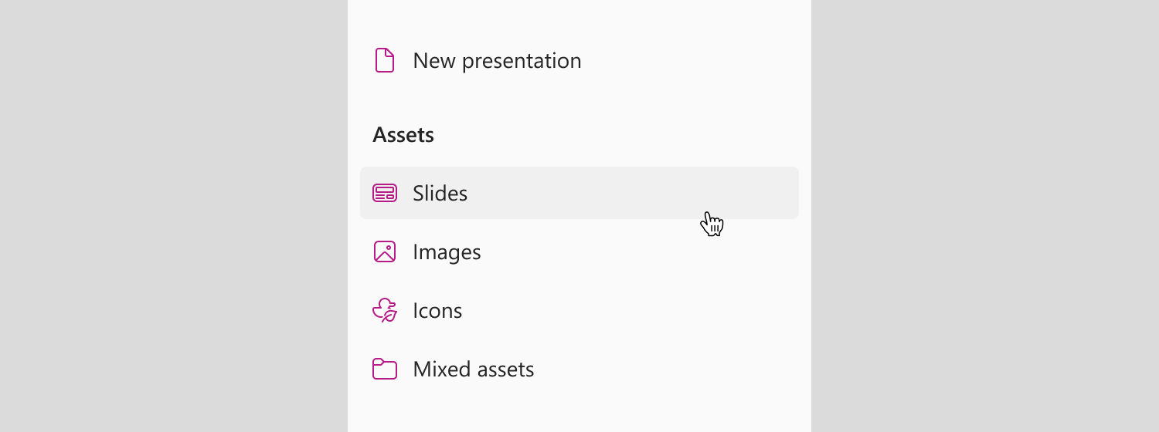This screenshot has width=1159, height=432.
Task: Create a New presentation
Action: (x=579, y=60)
